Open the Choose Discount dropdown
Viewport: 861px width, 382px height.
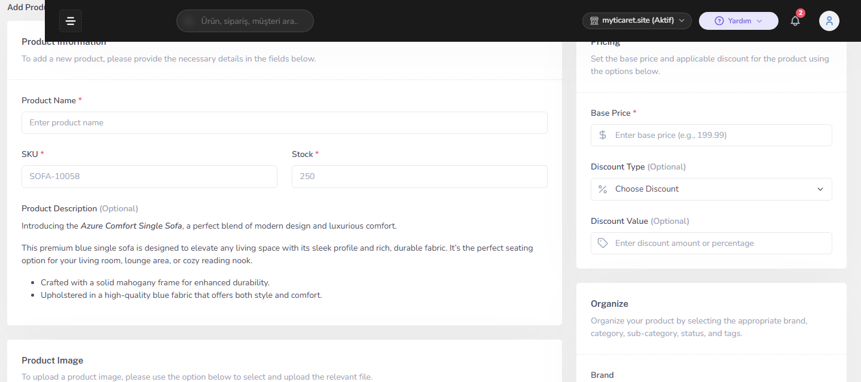pyautogui.click(x=712, y=189)
